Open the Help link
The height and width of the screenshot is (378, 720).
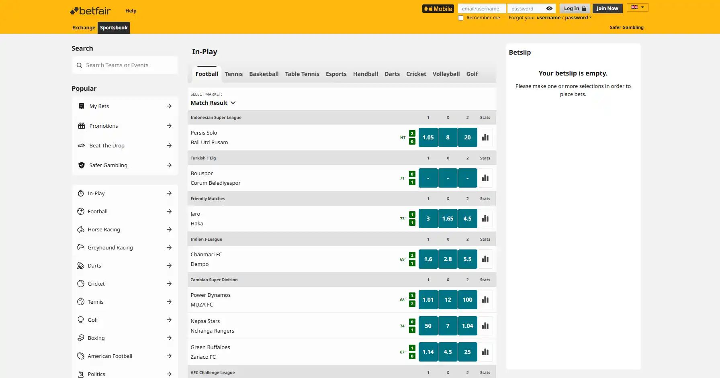(x=131, y=11)
